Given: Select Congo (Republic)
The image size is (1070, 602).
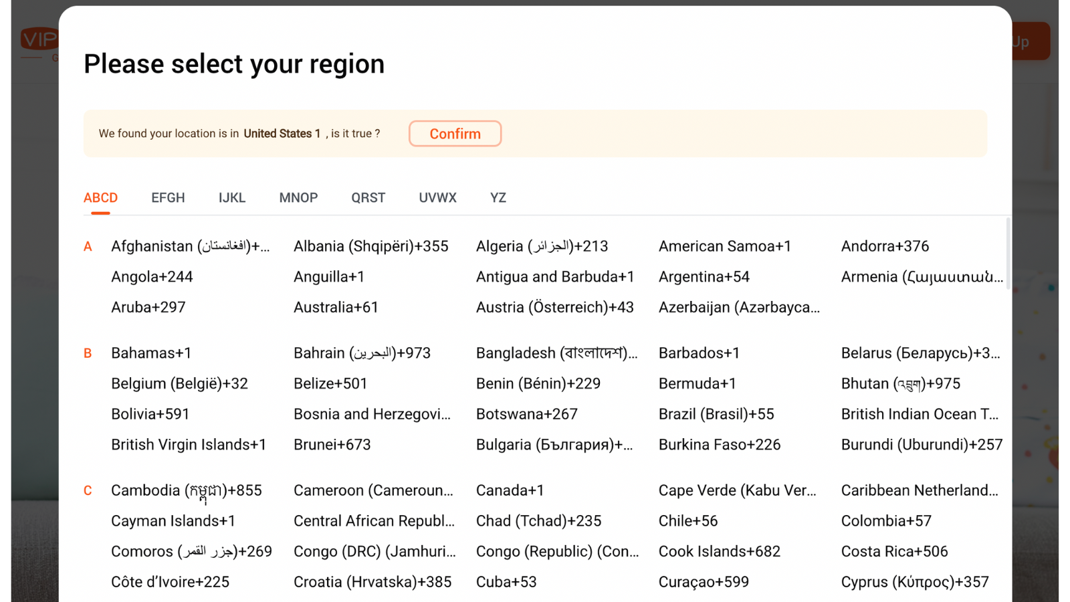Looking at the screenshot, I should (558, 553).
